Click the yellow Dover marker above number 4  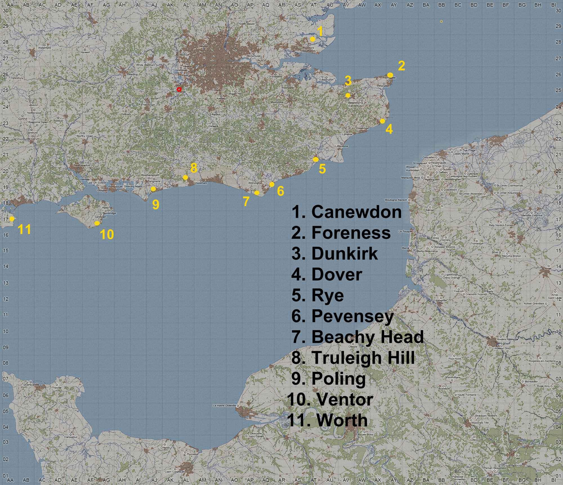tap(382, 121)
